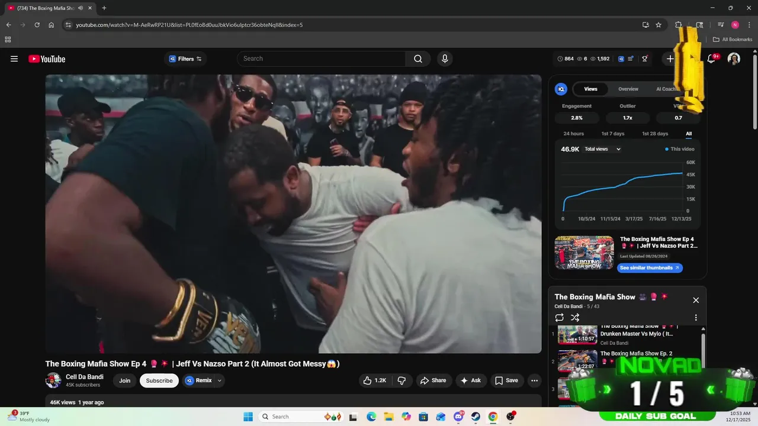Open the YouTube hamburger guide menu

pos(14,59)
